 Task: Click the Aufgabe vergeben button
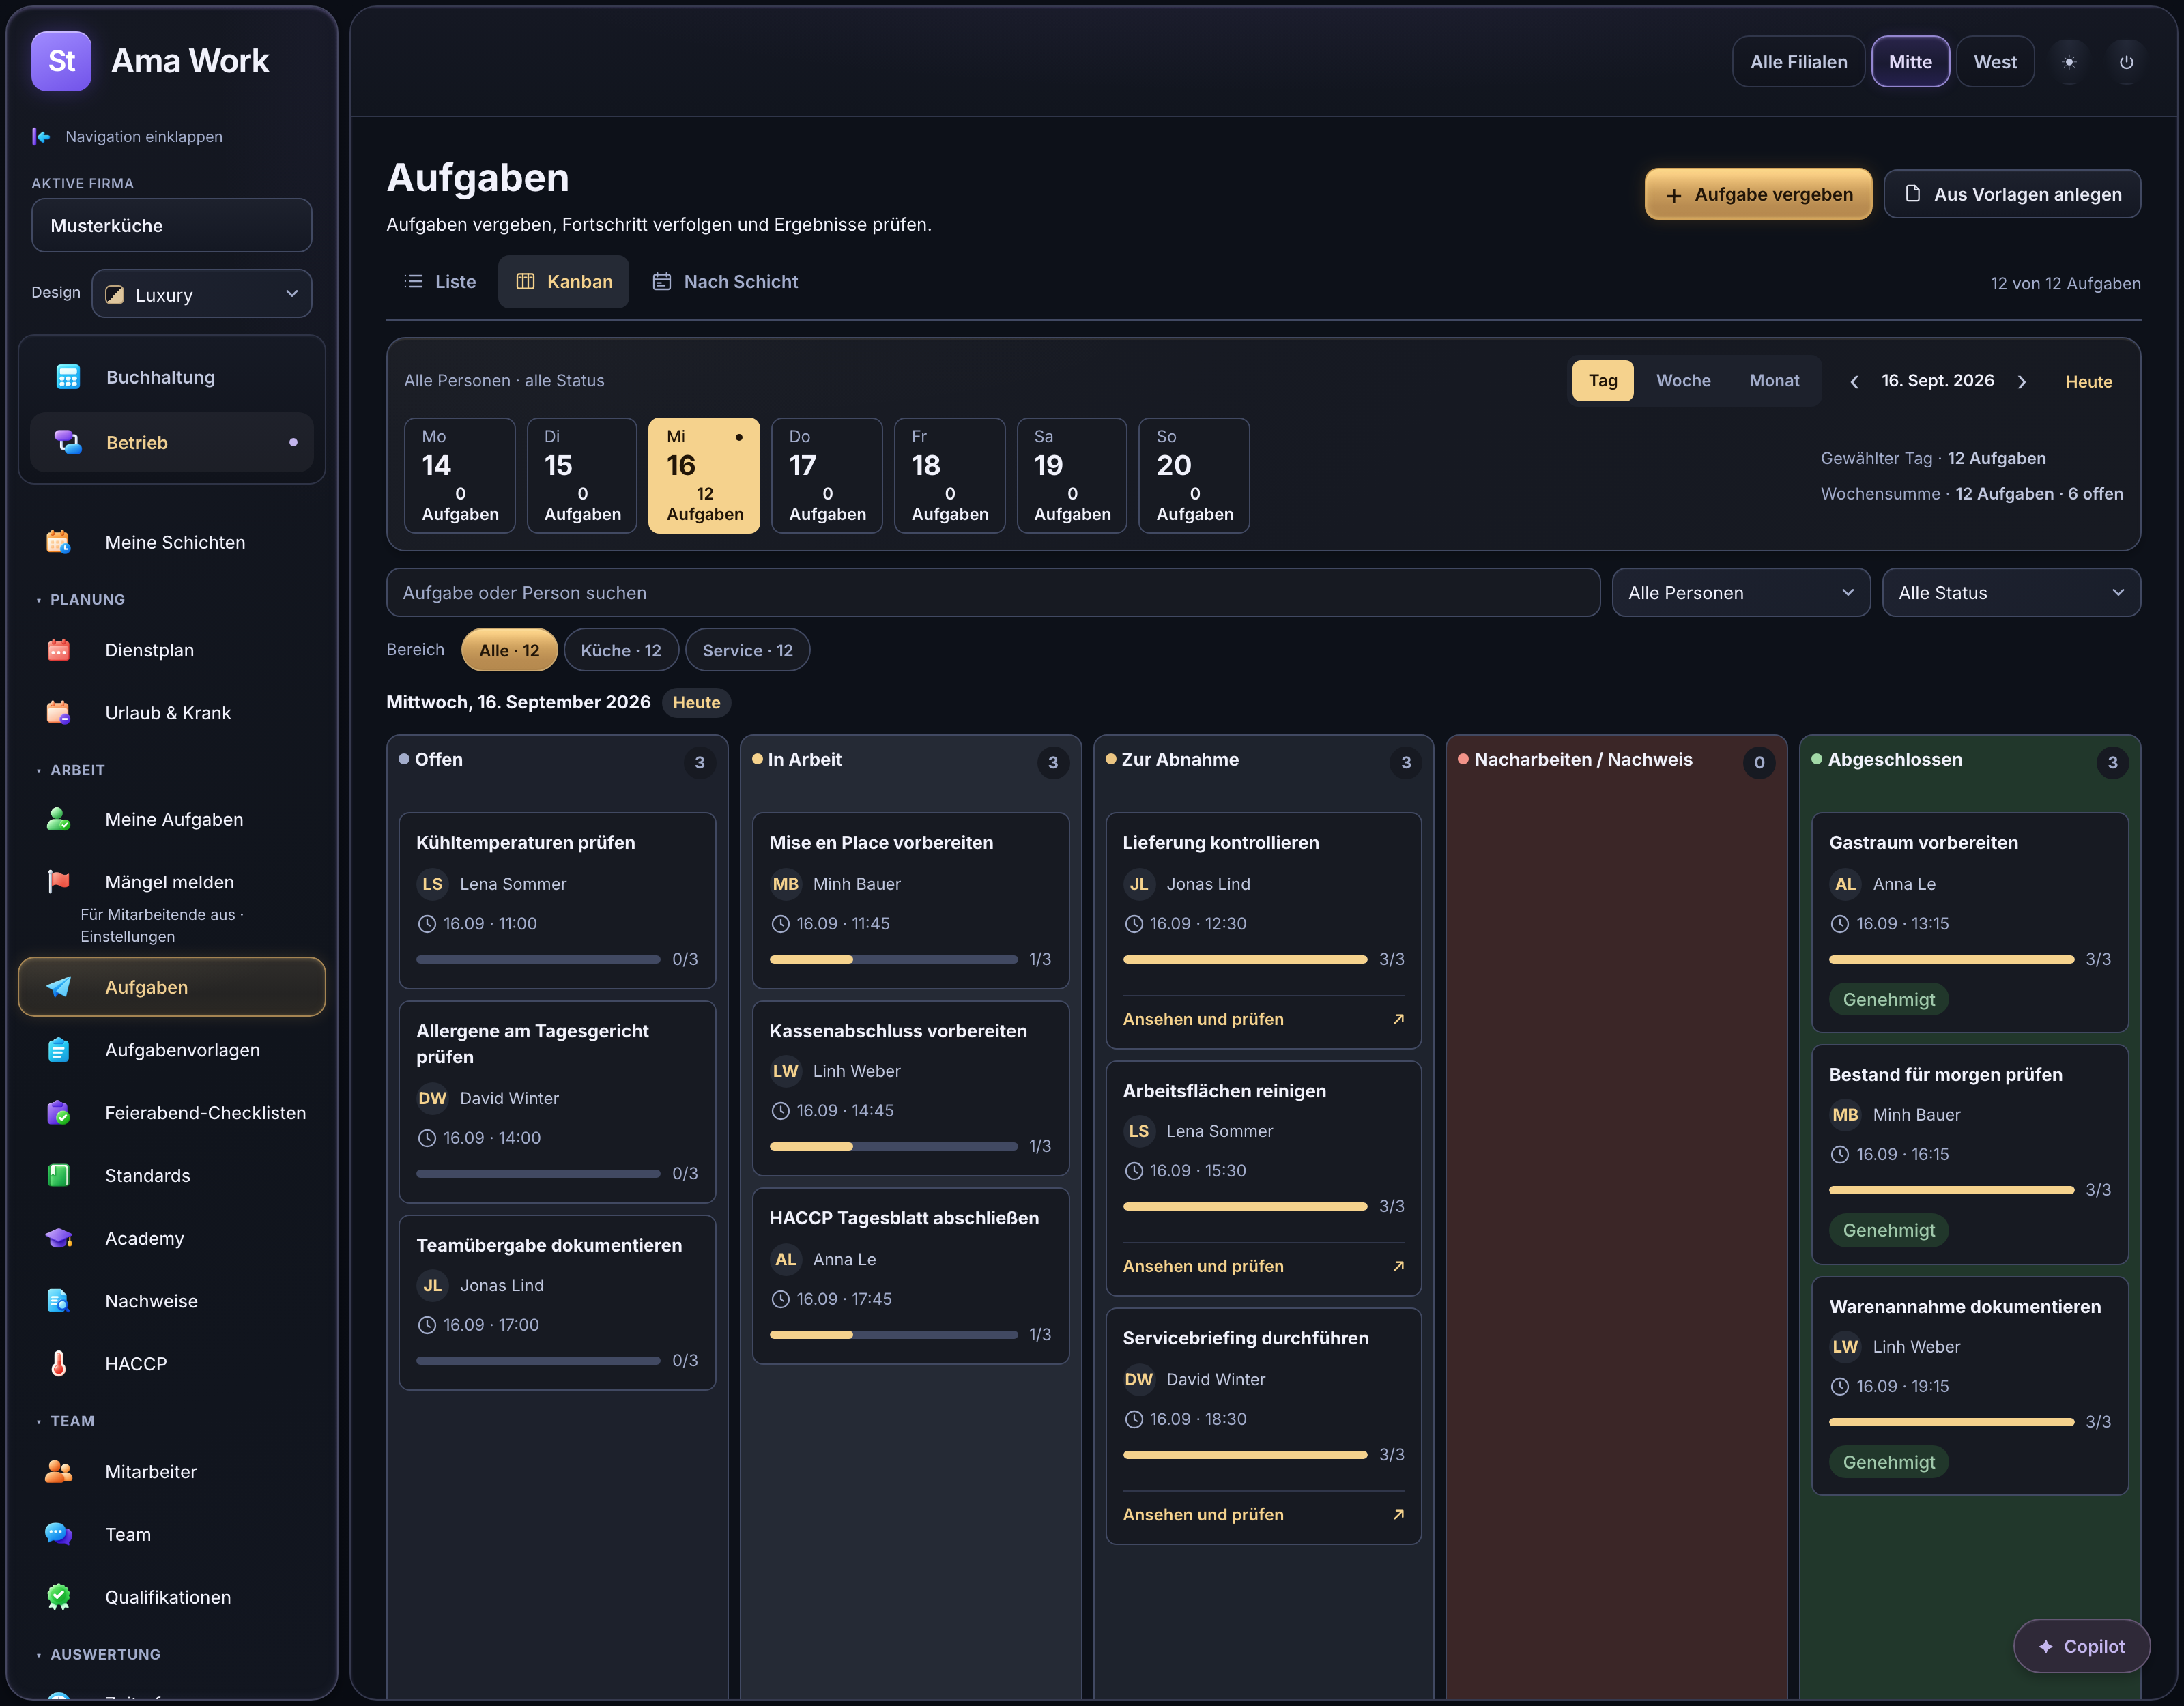1758,194
